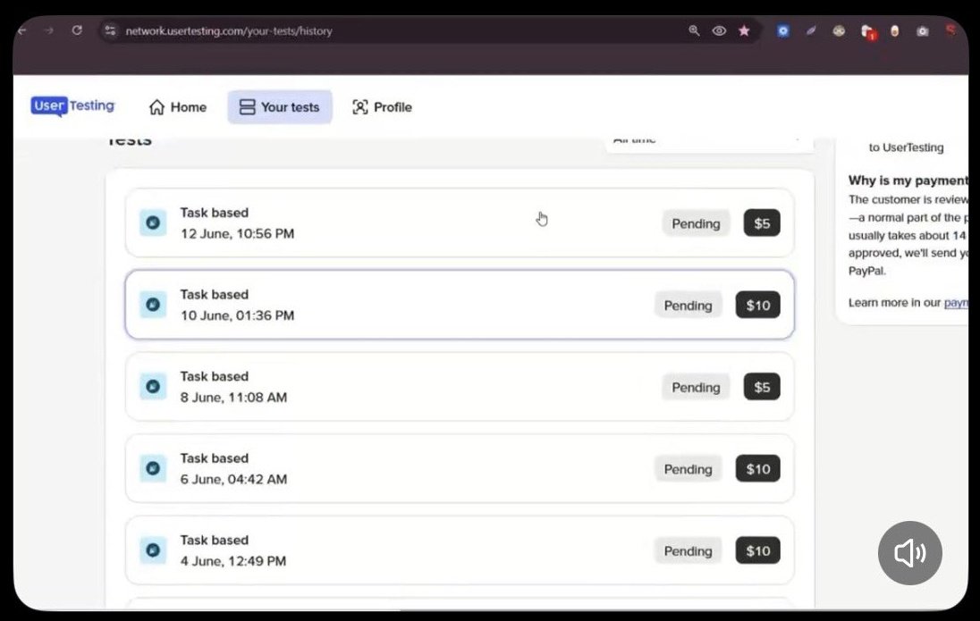Open the Your tests tab
Image resolution: width=980 pixels, height=621 pixels.
click(x=279, y=107)
